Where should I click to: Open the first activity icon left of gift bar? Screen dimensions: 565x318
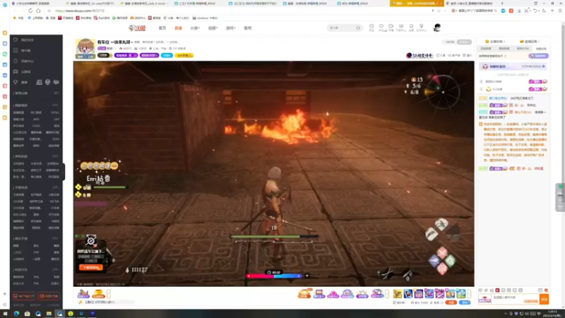click(x=83, y=294)
